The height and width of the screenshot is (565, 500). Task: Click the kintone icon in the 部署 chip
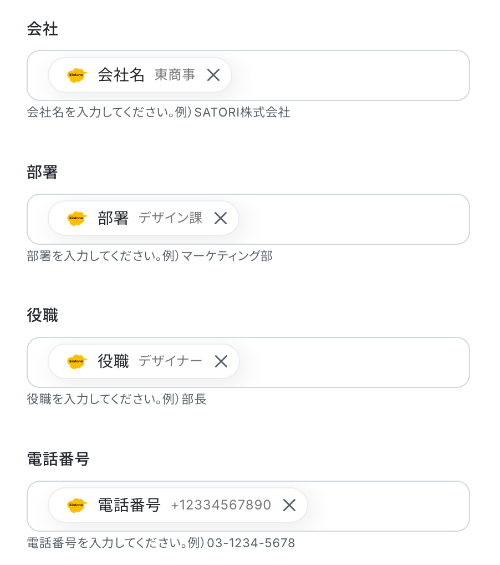point(76,219)
